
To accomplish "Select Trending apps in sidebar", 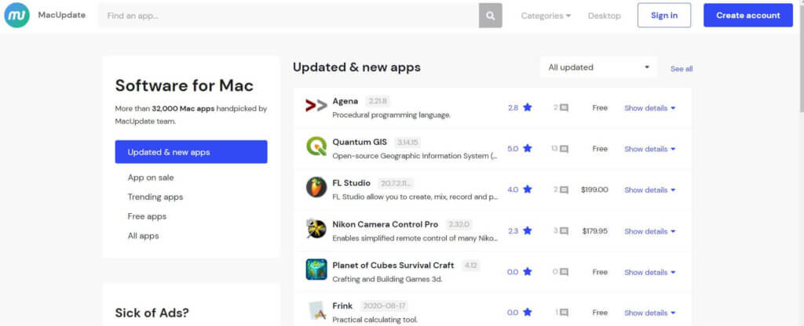I will 155,197.
